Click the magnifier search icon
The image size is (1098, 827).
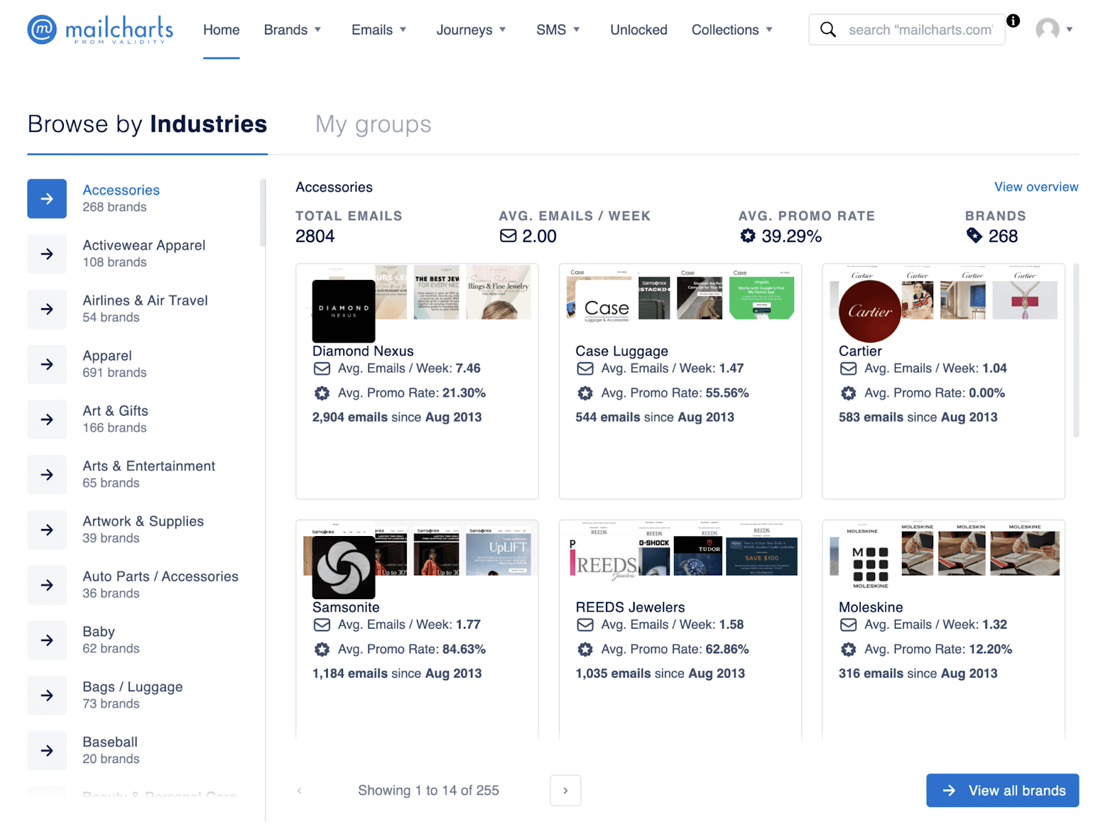(x=828, y=30)
